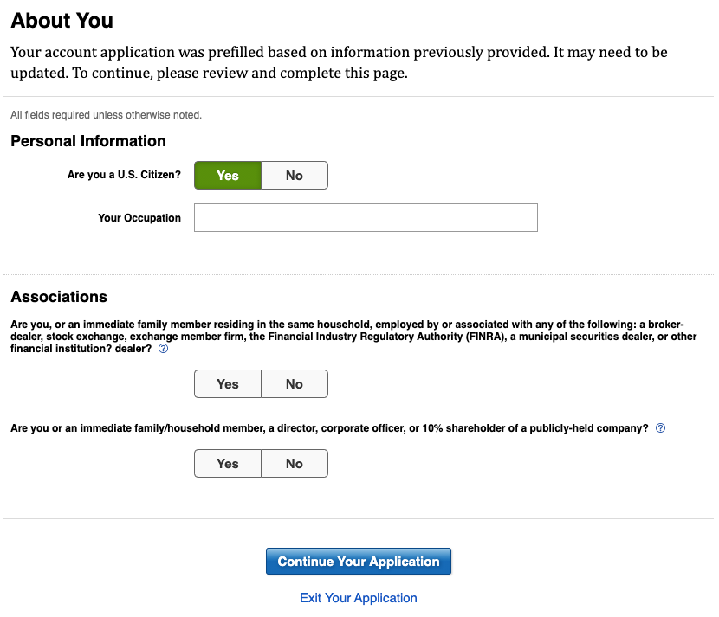The width and height of the screenshot is (719, 617).
Task: Answer No to 10% shareholder question
Action: [x=295, y=464]
